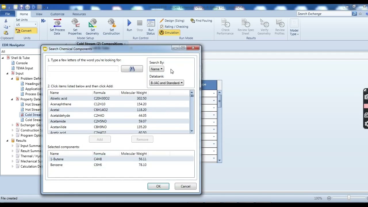Open Review Spec Sheet
This screenshot has height=207, width=368.
point(246,27)
